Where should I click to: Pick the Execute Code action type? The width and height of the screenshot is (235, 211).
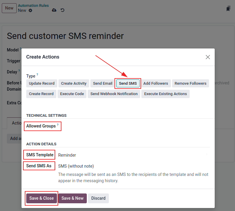pos(72,94)
